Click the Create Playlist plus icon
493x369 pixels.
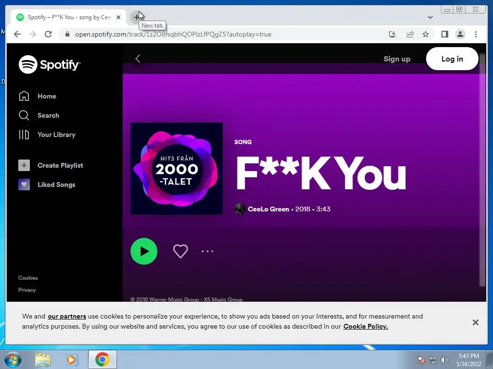[x=24, y=165]
